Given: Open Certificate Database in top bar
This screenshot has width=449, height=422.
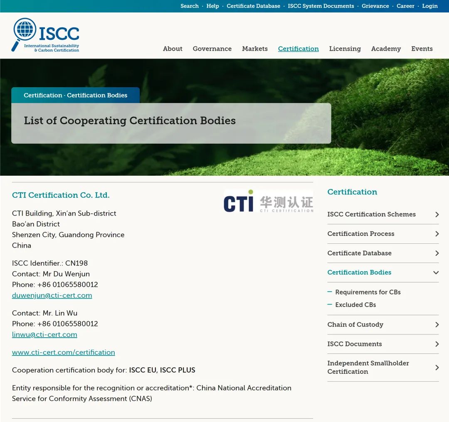Looking at the screenshot, I should [x=254, y=6].
